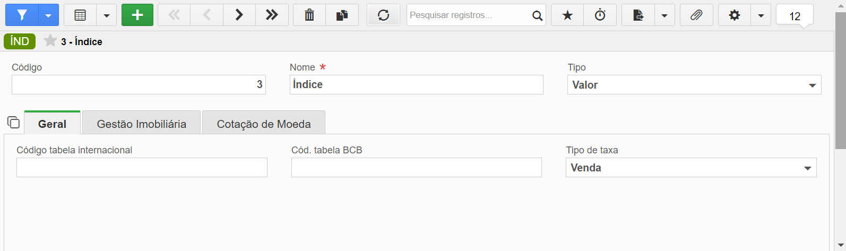This screenshot has width=846, height=251.
Task: Toggle grid view table icon
Action: (80, 15)
